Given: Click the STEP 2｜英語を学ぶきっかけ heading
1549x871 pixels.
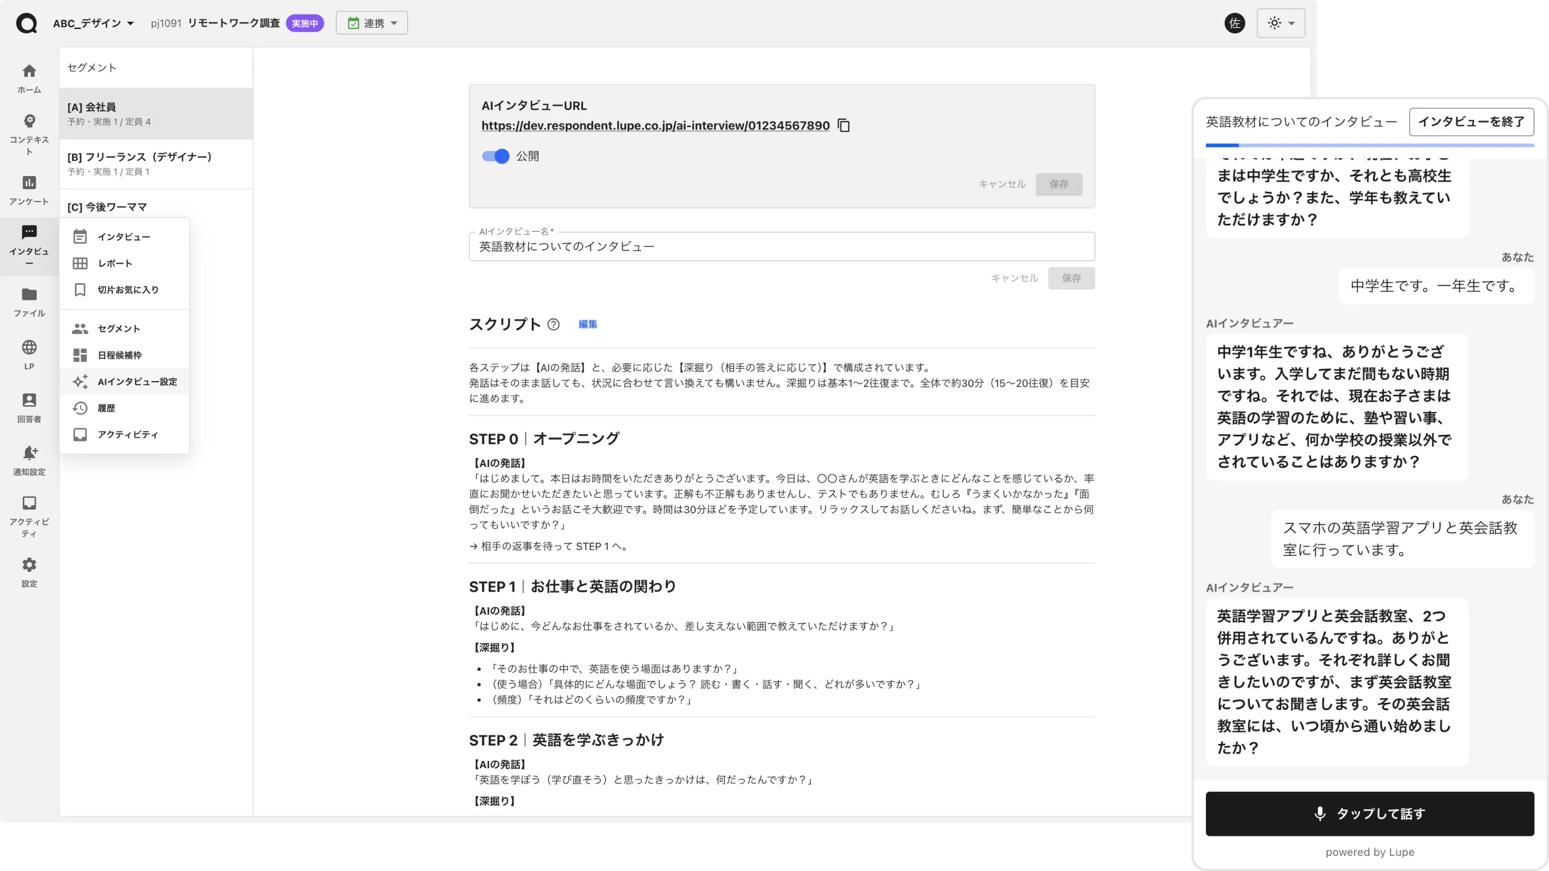Looking at the screenshot, I should (x=566, y=740).
